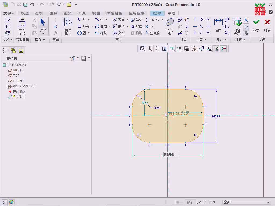This screenshot has height=206, width=275.
Task: Choose the 加厚 thicken tool
Action: pyautogui.click(x=137, y=27)
